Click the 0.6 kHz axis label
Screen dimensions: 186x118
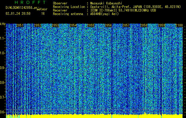pos(2,112)
